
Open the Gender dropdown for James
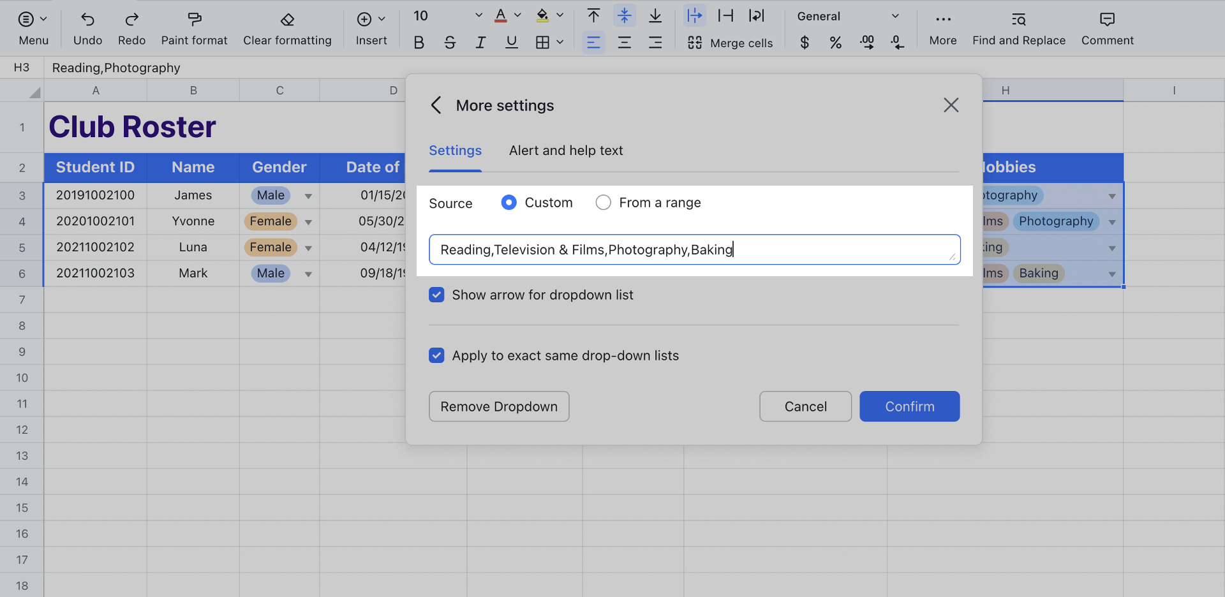pyautogui.click(x=308, y=196)
